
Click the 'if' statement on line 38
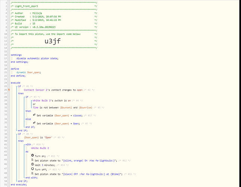pyautogui.click(x=19, y=134)
